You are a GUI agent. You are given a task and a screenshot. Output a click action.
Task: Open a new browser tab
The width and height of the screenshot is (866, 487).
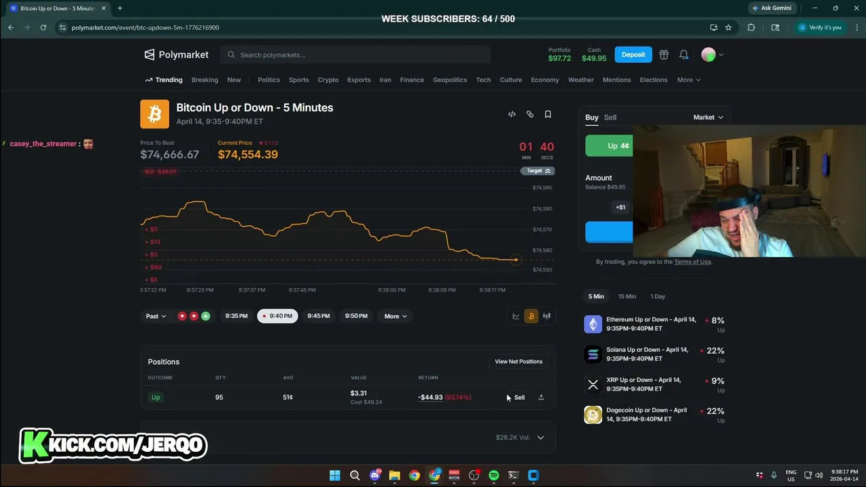(x=120, y=8)
